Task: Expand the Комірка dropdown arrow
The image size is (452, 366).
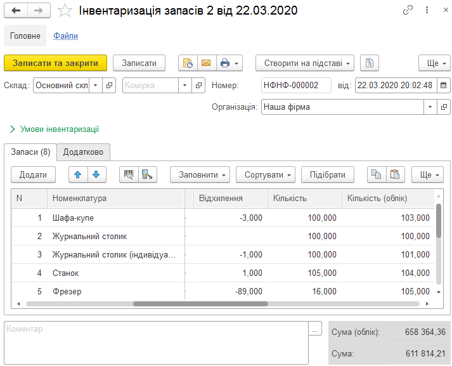Action: pyautogui.click(x=185, y=86)
